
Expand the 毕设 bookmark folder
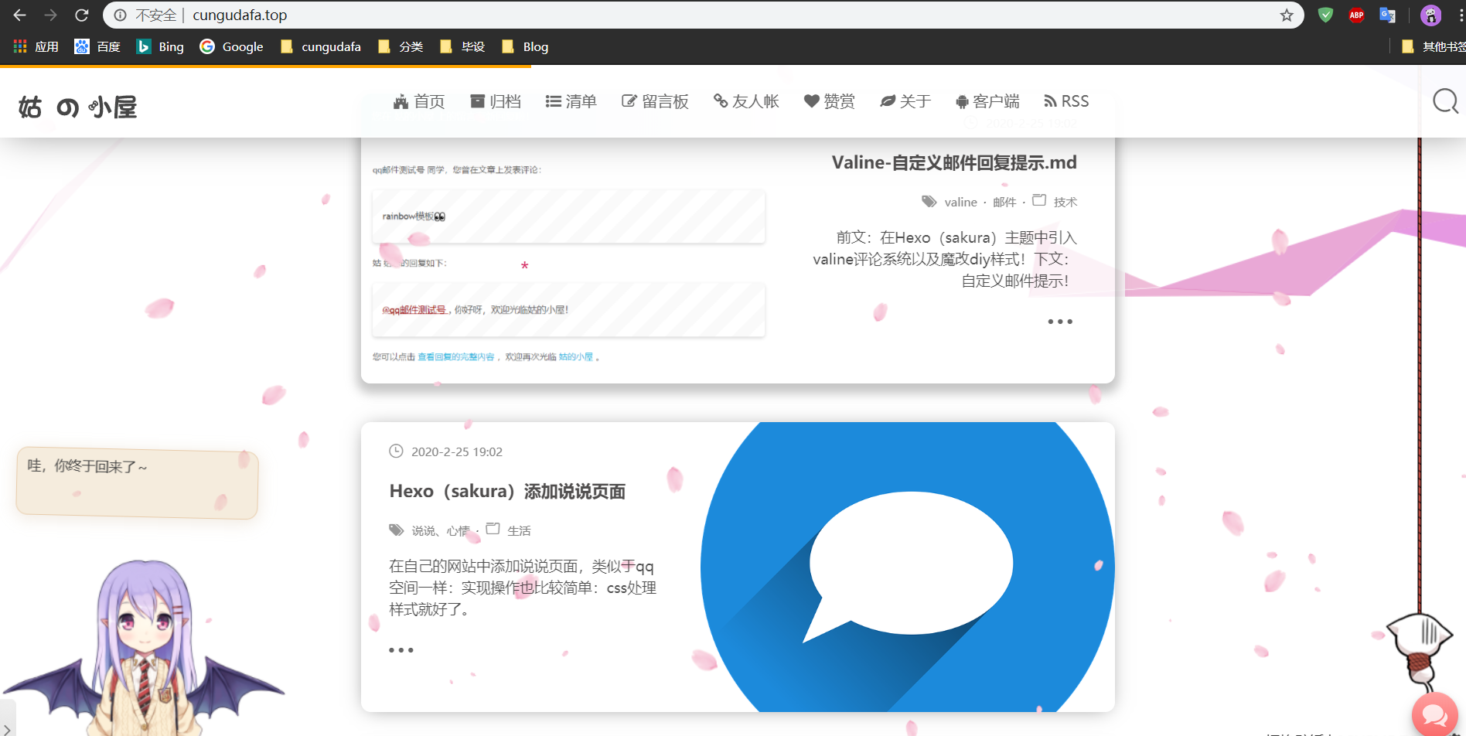pos(462,46)
